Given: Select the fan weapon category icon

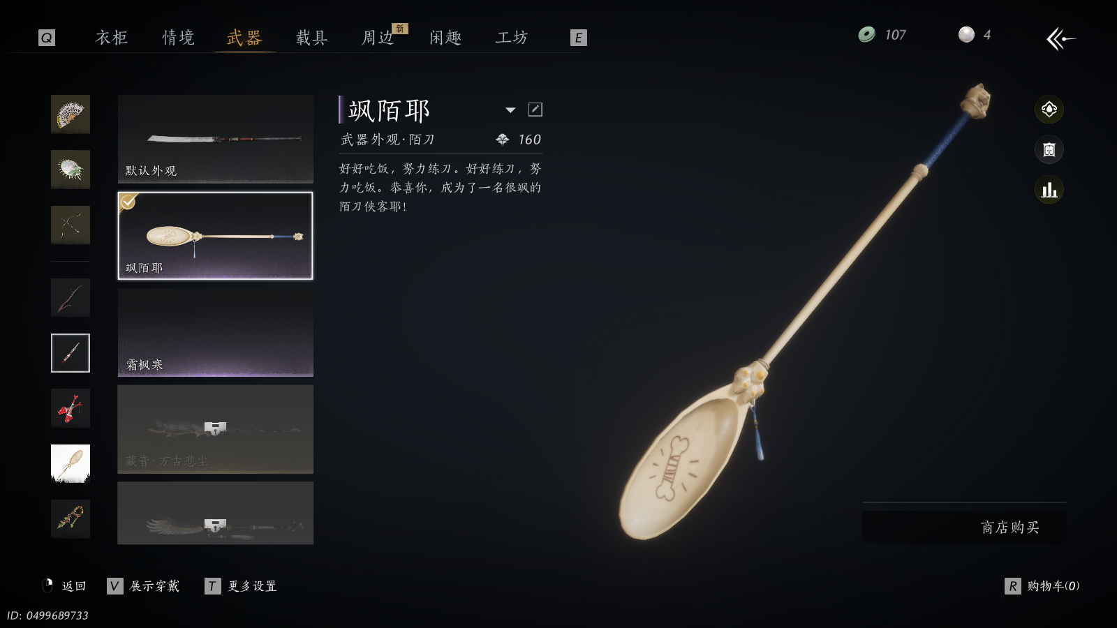Looking at the screenshot, I should click(71, 114).
